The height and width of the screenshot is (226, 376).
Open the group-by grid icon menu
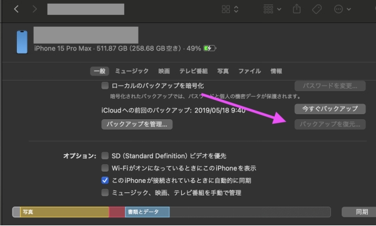(268, 9)
